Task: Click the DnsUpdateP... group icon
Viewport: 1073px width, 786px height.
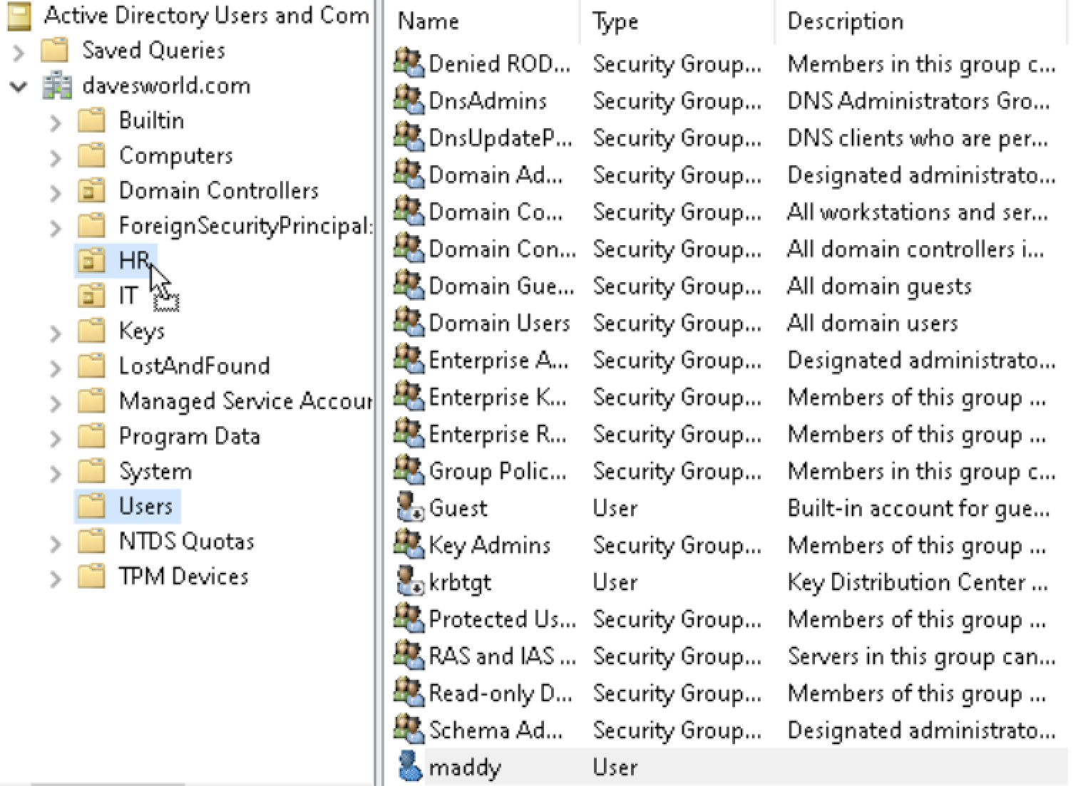Action: [409, 137]
